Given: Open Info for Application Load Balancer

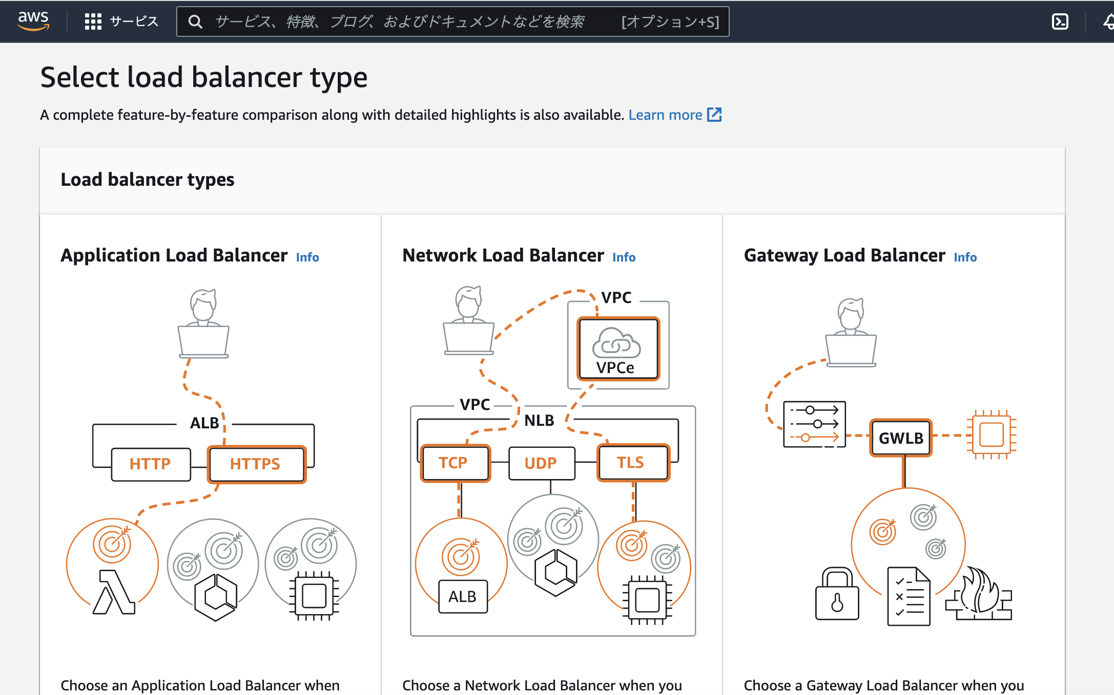Looking at the screenshot, I should pyautogui.click(x=307, y=257).
